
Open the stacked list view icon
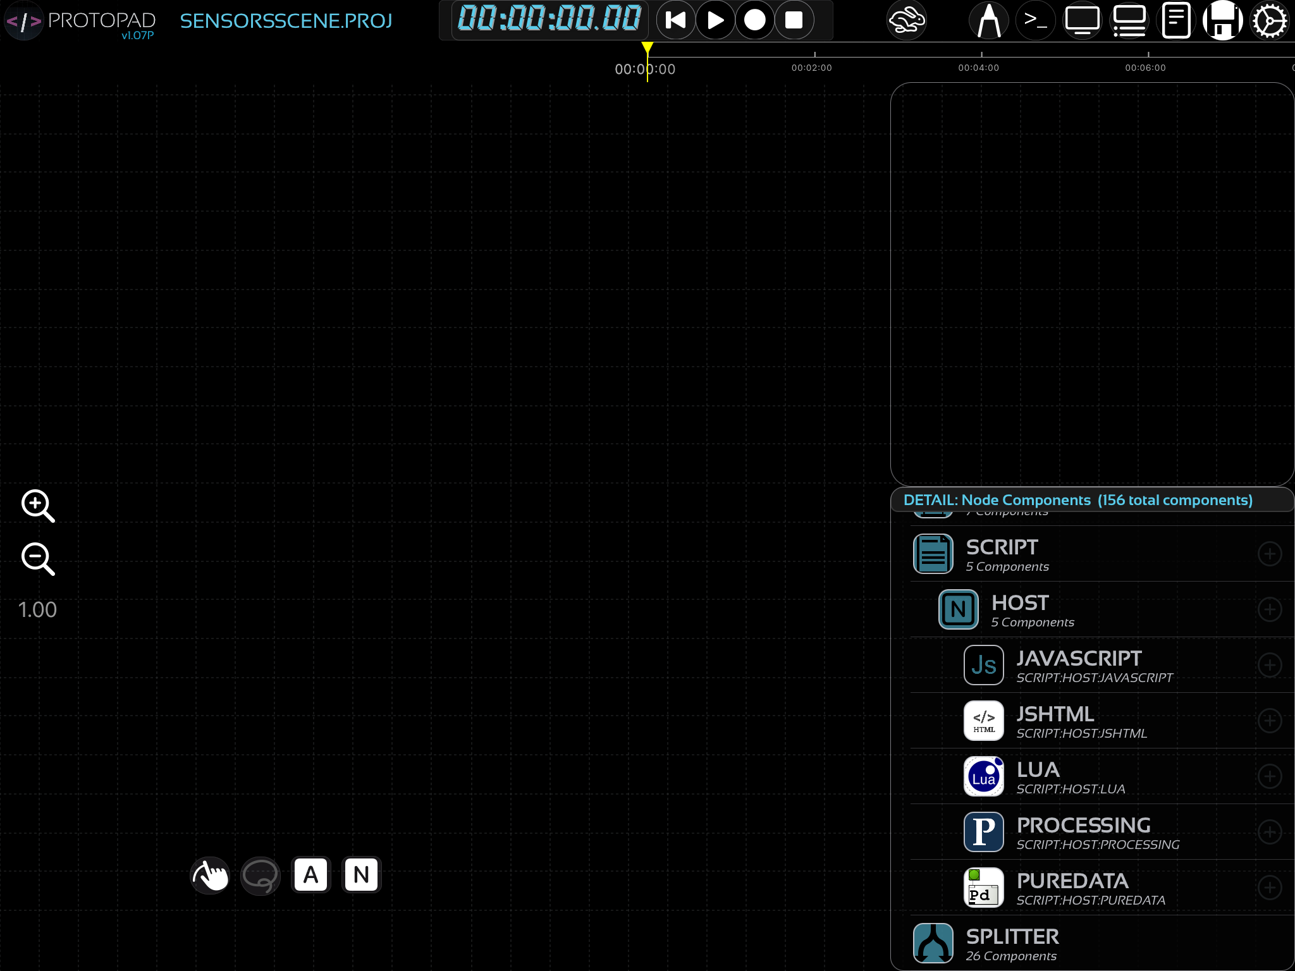tap(1129, 21)
